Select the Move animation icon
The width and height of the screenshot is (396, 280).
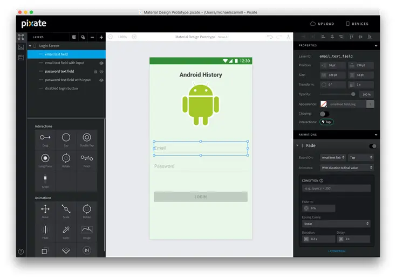tap(45, 209)
